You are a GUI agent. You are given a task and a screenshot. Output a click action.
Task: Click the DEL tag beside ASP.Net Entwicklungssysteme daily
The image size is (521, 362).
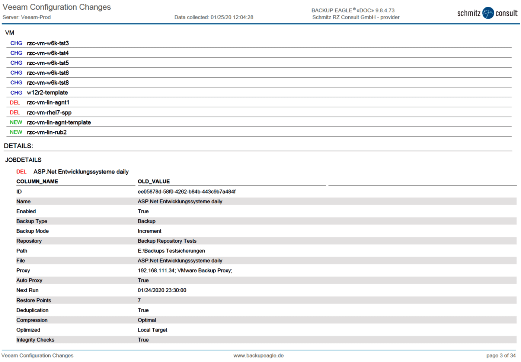[21, 172]
